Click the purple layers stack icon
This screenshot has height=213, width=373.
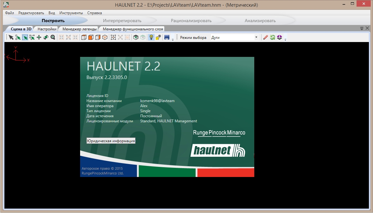coord(279,38)
